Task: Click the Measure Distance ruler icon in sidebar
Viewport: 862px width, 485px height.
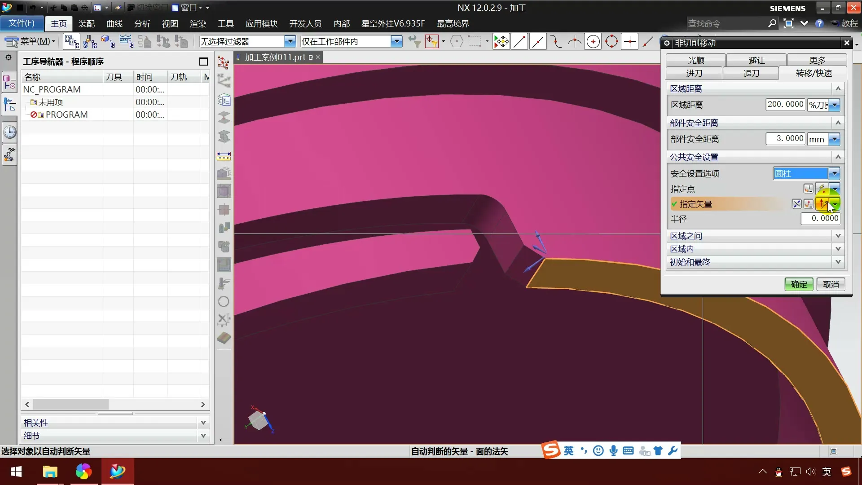Action: [224, 156]
